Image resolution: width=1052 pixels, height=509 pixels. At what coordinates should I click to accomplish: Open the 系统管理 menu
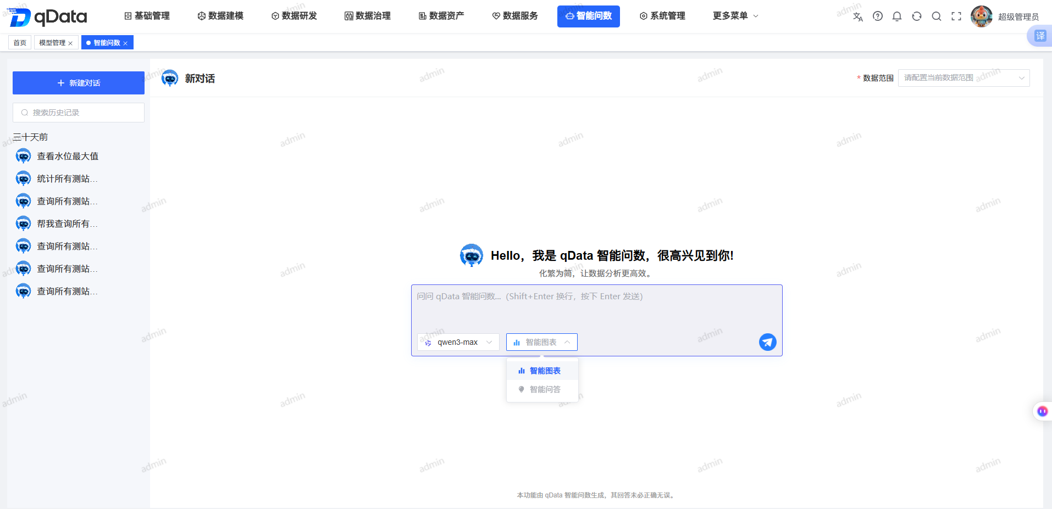pos(662,16)
